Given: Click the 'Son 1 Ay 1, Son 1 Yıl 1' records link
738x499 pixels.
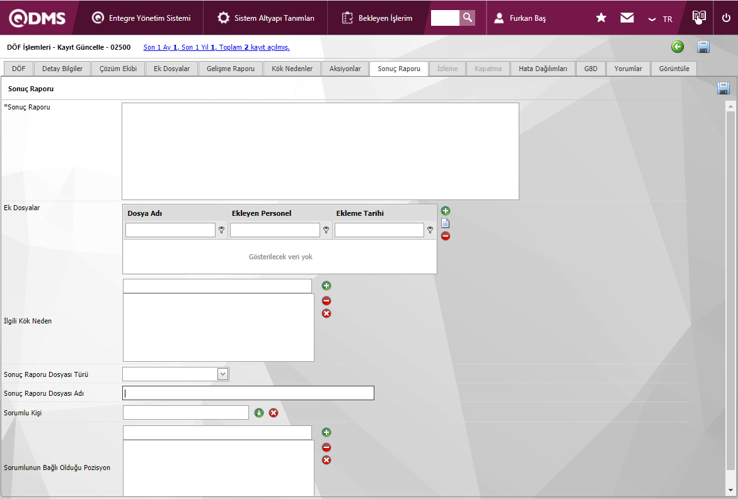Looking at the screenshot, I should 217,47.
